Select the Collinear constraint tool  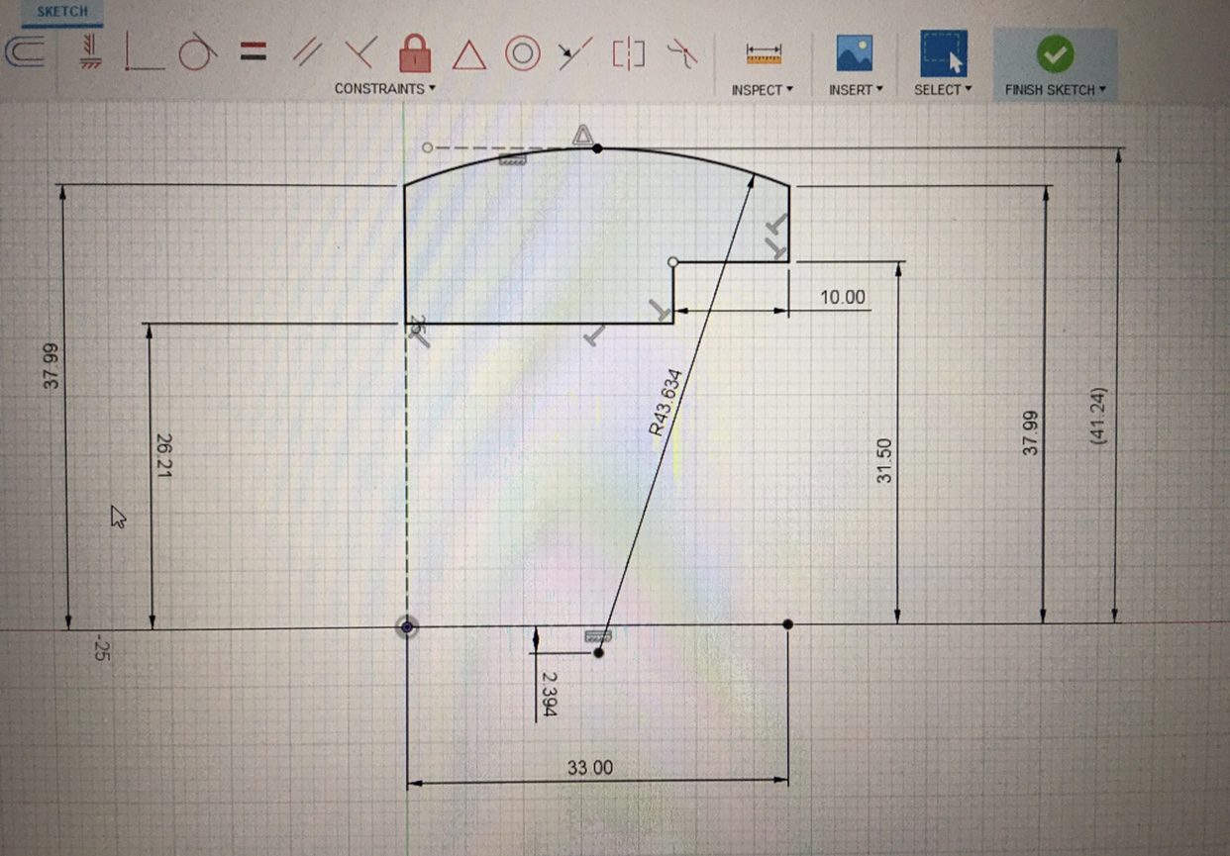pyautogui.click(x=574, y=53)
